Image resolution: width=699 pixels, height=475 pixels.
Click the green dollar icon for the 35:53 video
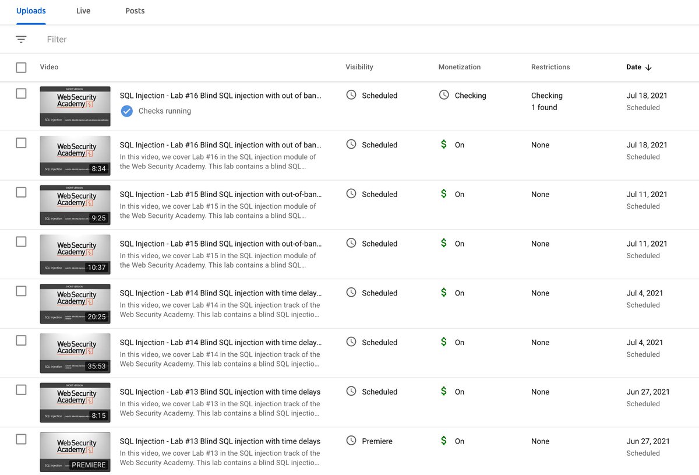(444, 342)
